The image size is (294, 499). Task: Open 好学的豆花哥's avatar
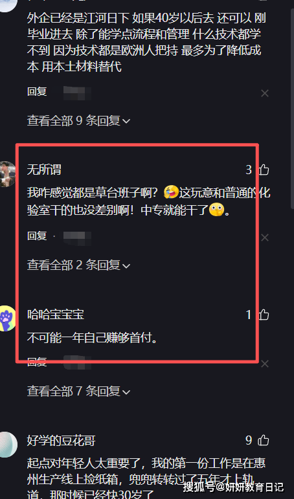[x=8, y=445]
